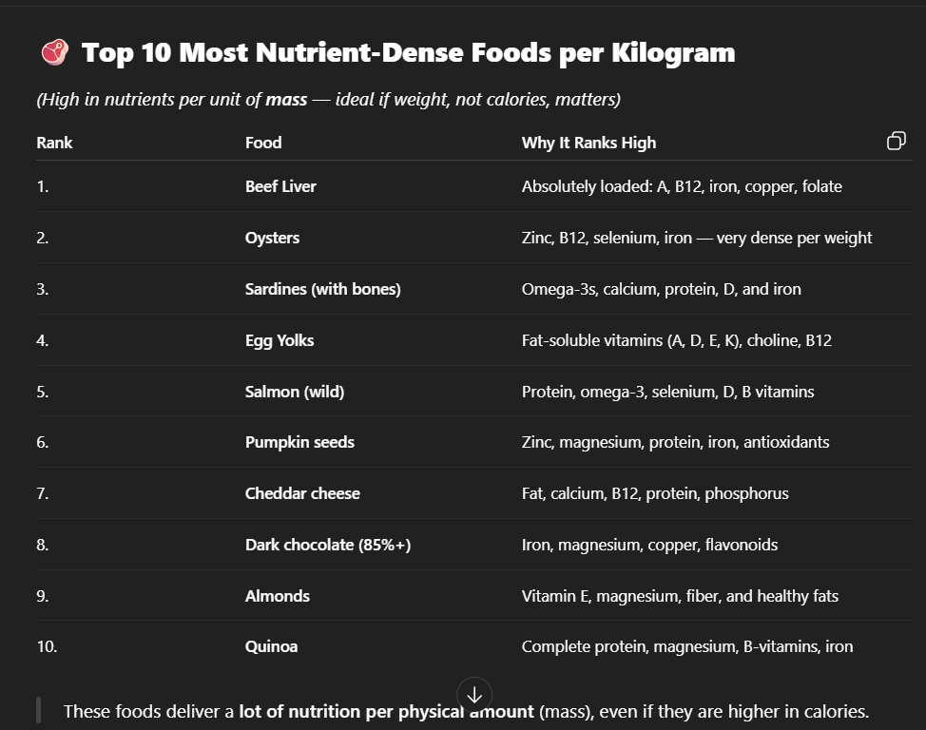Click the Egg Yolks entry
This screenshot has width=926, height=730.
[280, 341]
